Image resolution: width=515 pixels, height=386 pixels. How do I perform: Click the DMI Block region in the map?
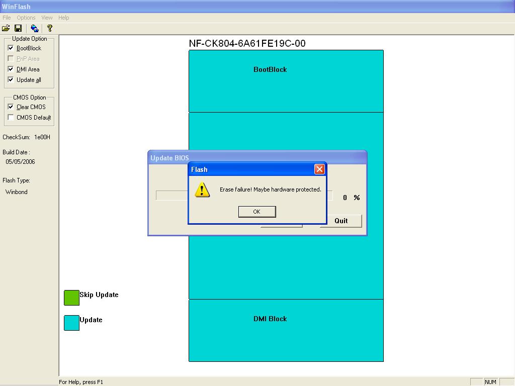[286, 330]
